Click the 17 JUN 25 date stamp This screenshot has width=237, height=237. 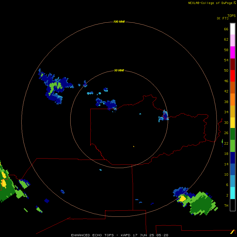[144, 235]
